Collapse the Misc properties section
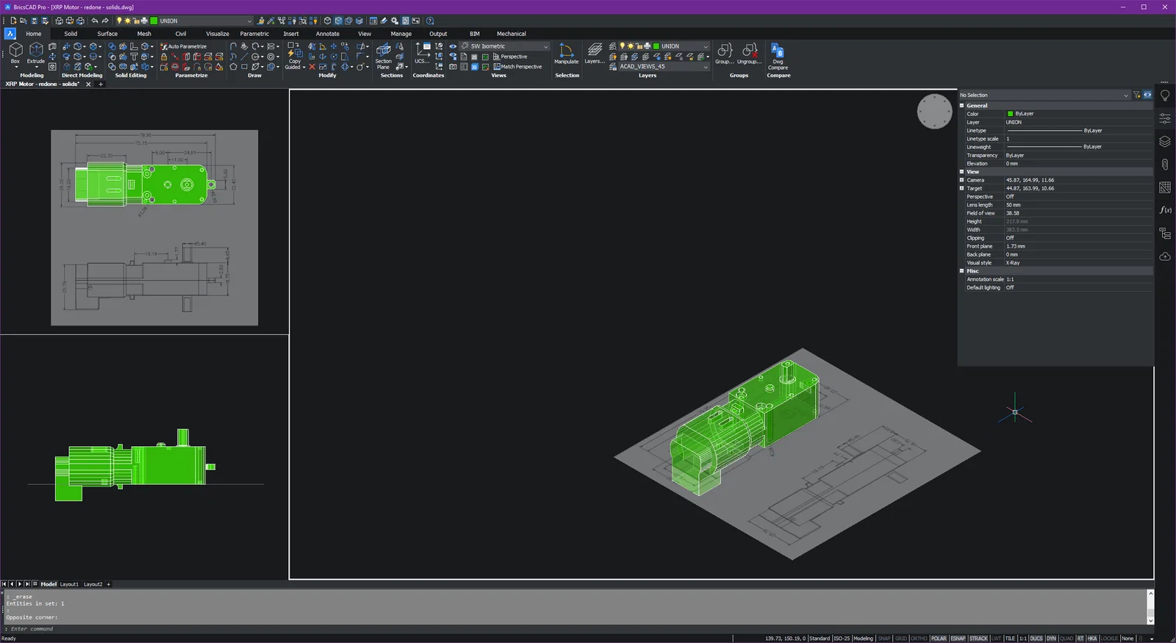The height and width of the screenshot is (643, 1176). pyautogui.click(x=961, y=270)
